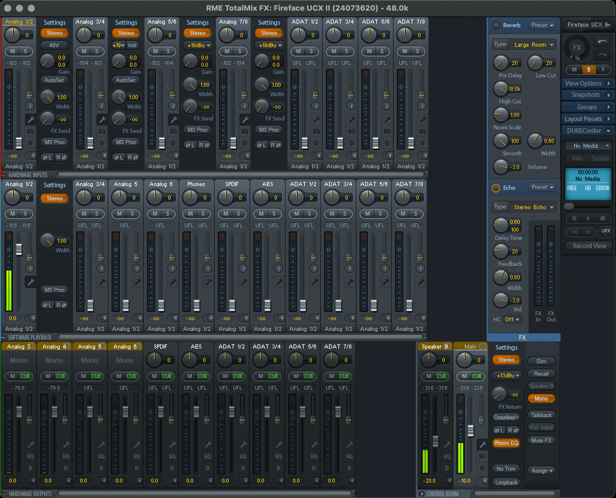
Task: Open the Echo Preset dropdown
Action: (543, 187)
